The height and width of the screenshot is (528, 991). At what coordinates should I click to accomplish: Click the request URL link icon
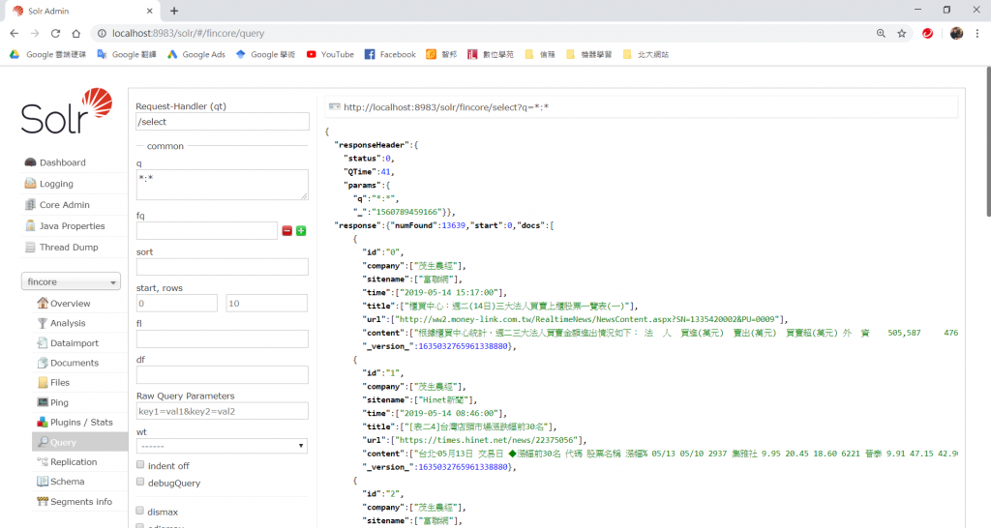click(334, 106)
